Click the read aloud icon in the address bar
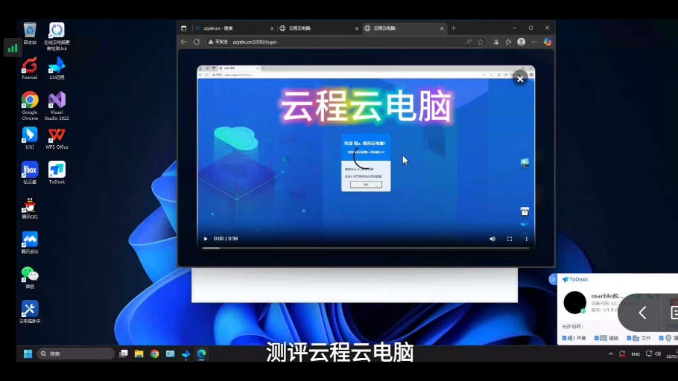This screenshot has width=678, height=381. [469, 42]
